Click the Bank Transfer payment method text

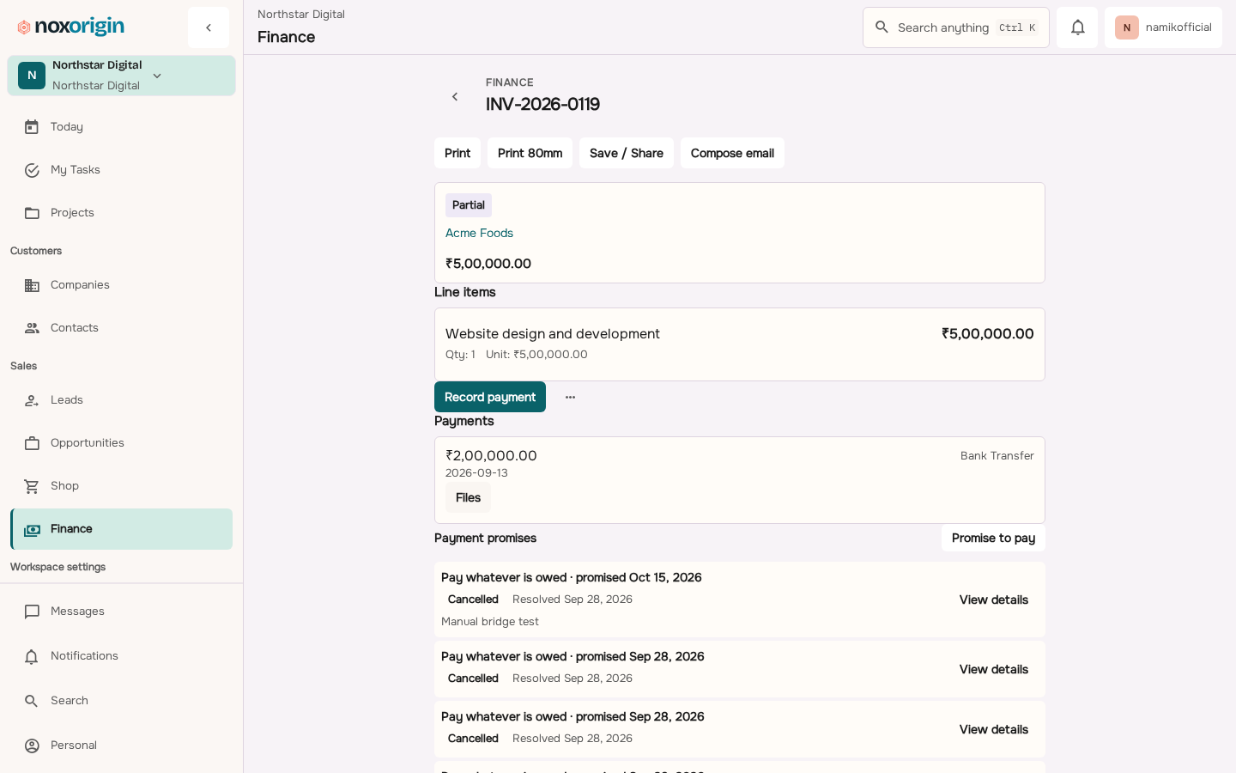tap(997, 456)
